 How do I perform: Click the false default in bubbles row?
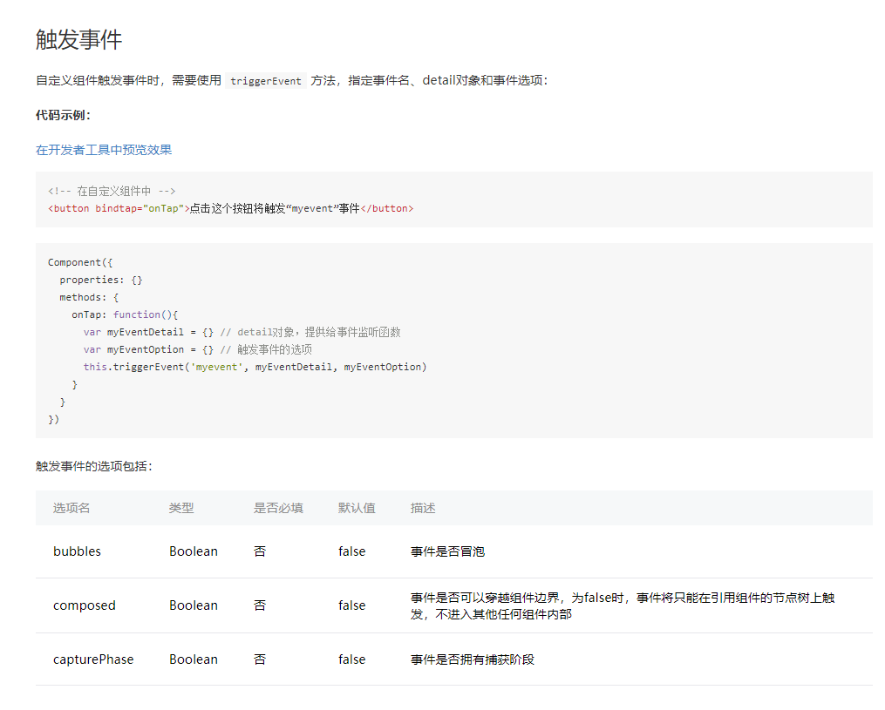352,551
